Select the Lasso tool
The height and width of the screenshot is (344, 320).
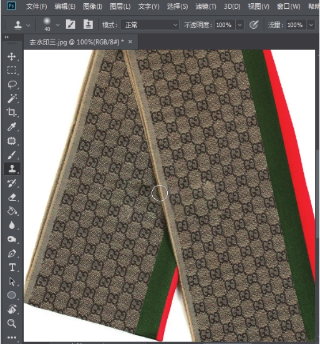(x=12, y=84)
